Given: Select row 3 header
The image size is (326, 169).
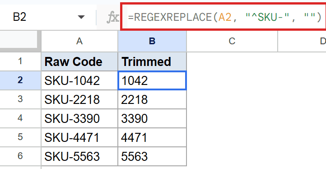Looking at the screenshot, I should (x=20, y=99).
